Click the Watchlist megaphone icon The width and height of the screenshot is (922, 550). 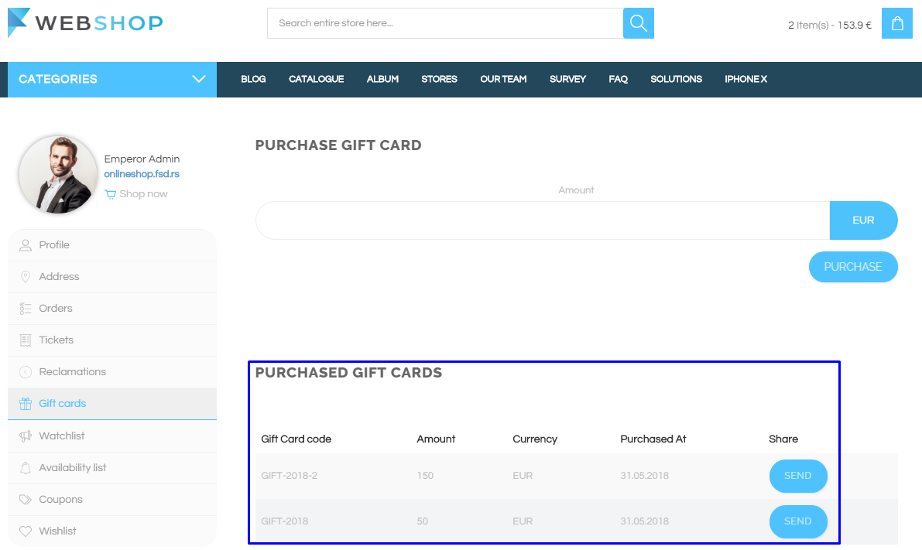tap(26, 436)
